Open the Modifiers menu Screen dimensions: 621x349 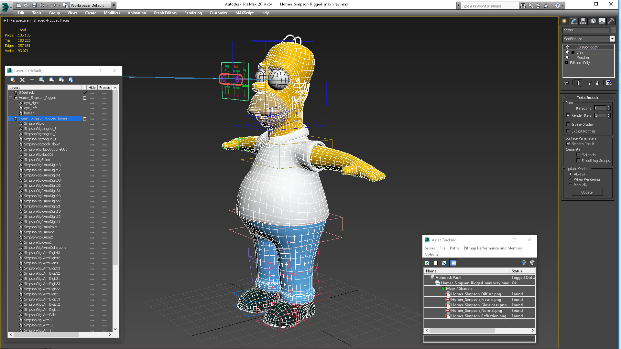tap(112, 13)
